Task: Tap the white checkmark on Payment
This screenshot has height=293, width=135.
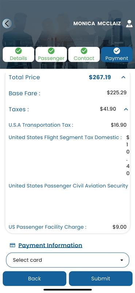Action: [x=117, y=51]
